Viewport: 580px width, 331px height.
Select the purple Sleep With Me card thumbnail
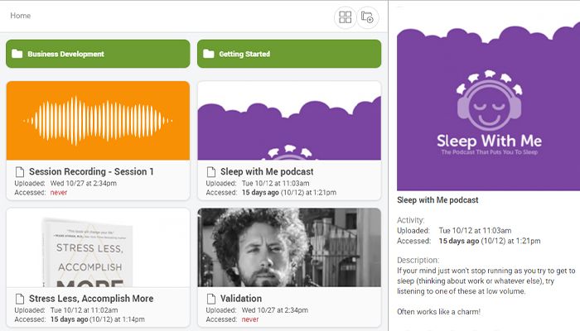click(288, 120)
